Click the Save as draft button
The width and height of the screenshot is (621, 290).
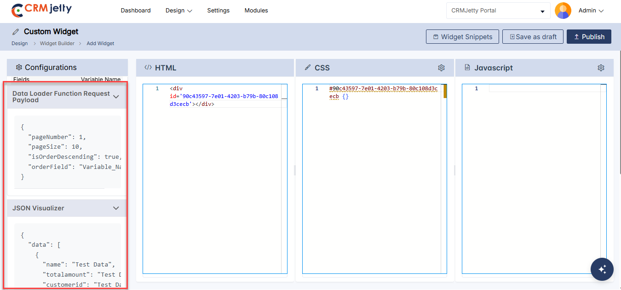click(x=533, y=37)
